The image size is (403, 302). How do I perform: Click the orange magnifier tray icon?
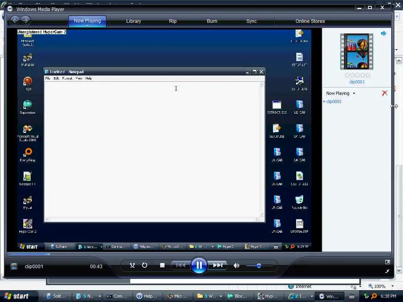(374, 296)
